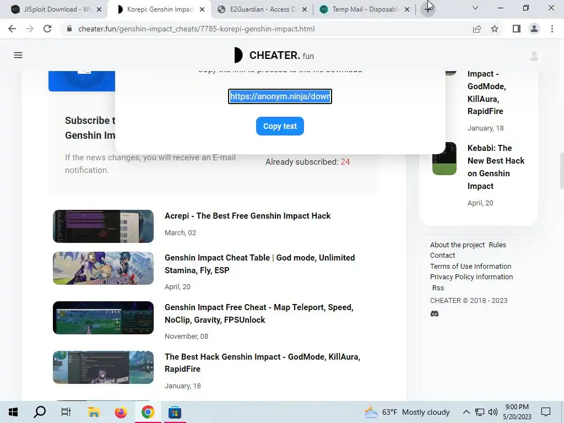Open Genshin Free Cheat Map Teleport article
This screenshot has height=423, width=564.
tap(259, 313)
